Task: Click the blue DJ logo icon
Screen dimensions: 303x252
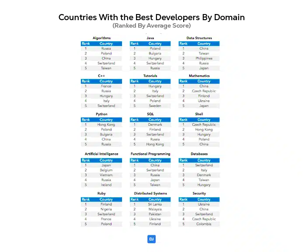Action: pyautogui.click(x=151, y=239)
